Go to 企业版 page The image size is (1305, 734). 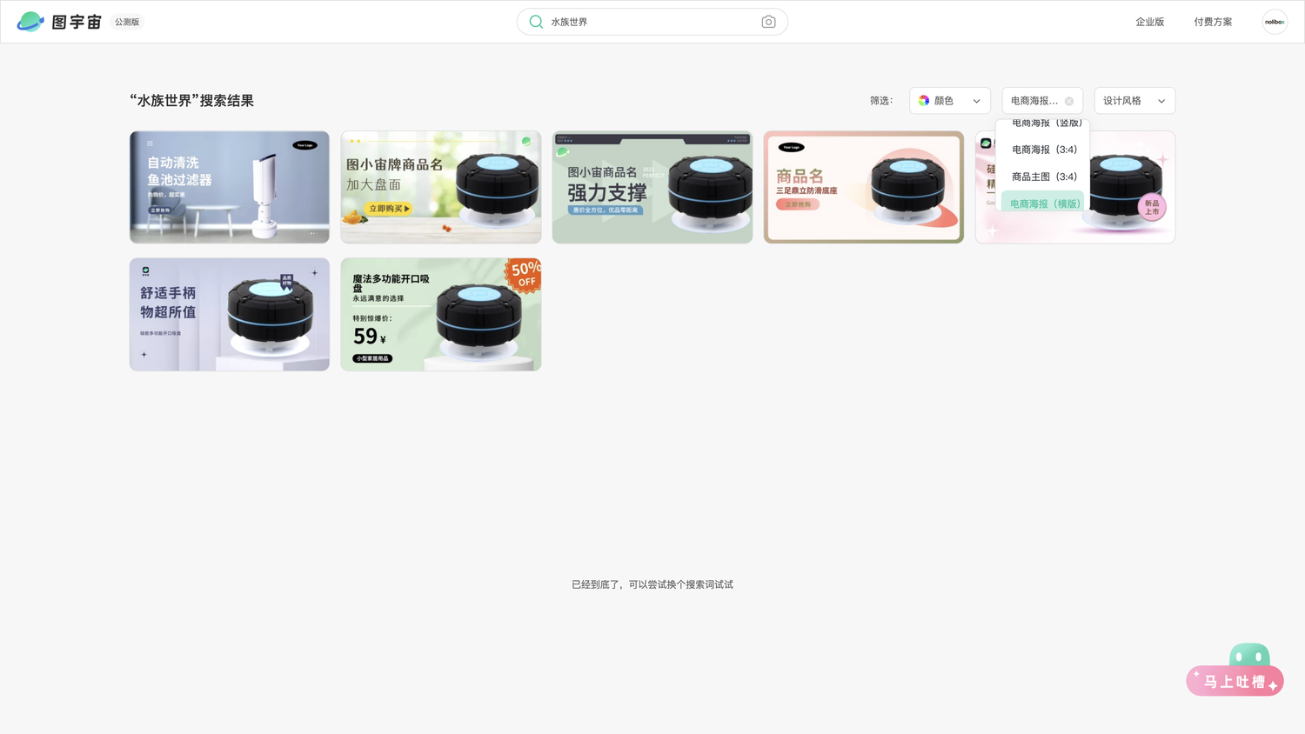pyautogui.click(x=1149, y=22)
